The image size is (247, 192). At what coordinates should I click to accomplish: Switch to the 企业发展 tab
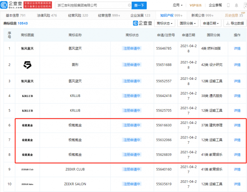coord(140,15)
